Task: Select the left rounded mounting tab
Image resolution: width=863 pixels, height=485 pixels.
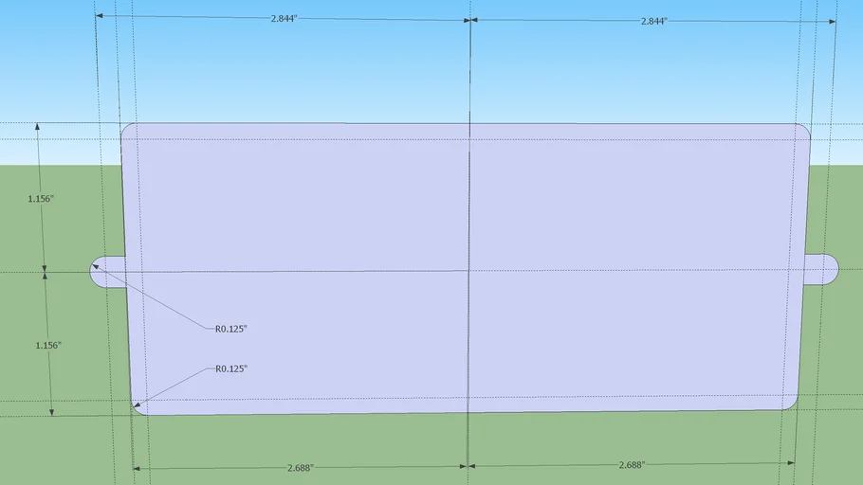Action: point(104,271)
